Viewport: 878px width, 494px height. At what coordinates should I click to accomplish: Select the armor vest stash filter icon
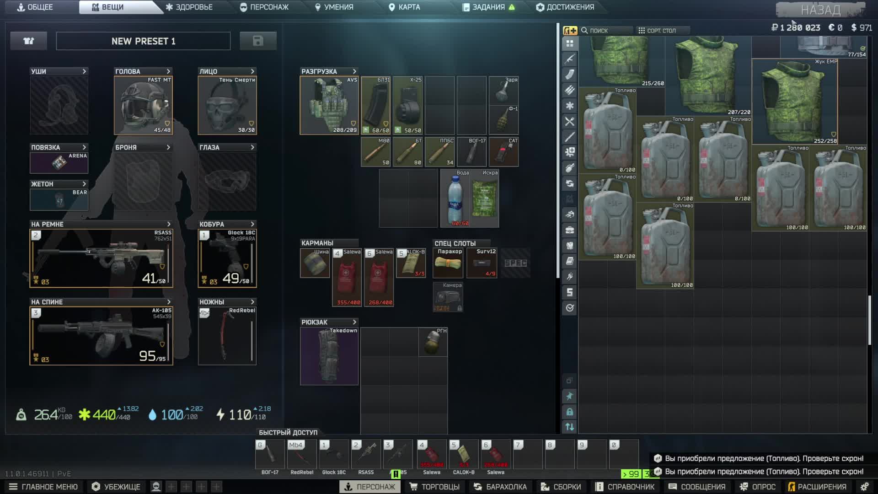[x=569, y=246]
